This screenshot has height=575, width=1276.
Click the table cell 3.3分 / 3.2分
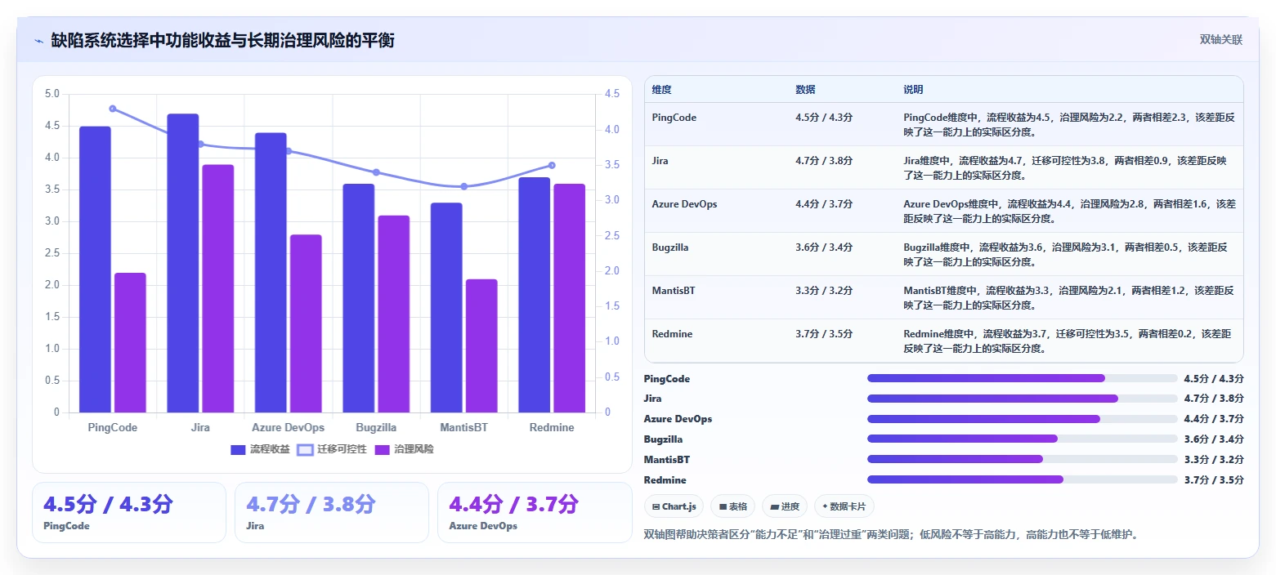824,291
